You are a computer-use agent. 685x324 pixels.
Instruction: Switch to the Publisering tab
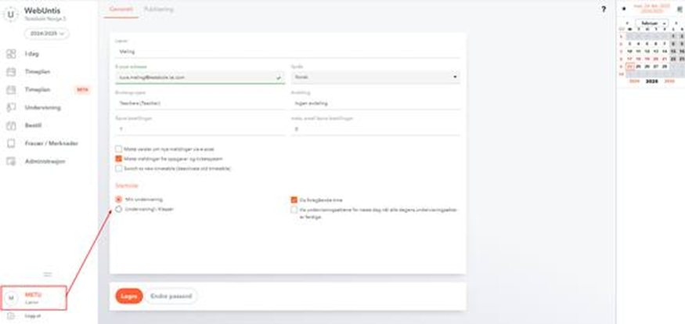tap(159, 9)
